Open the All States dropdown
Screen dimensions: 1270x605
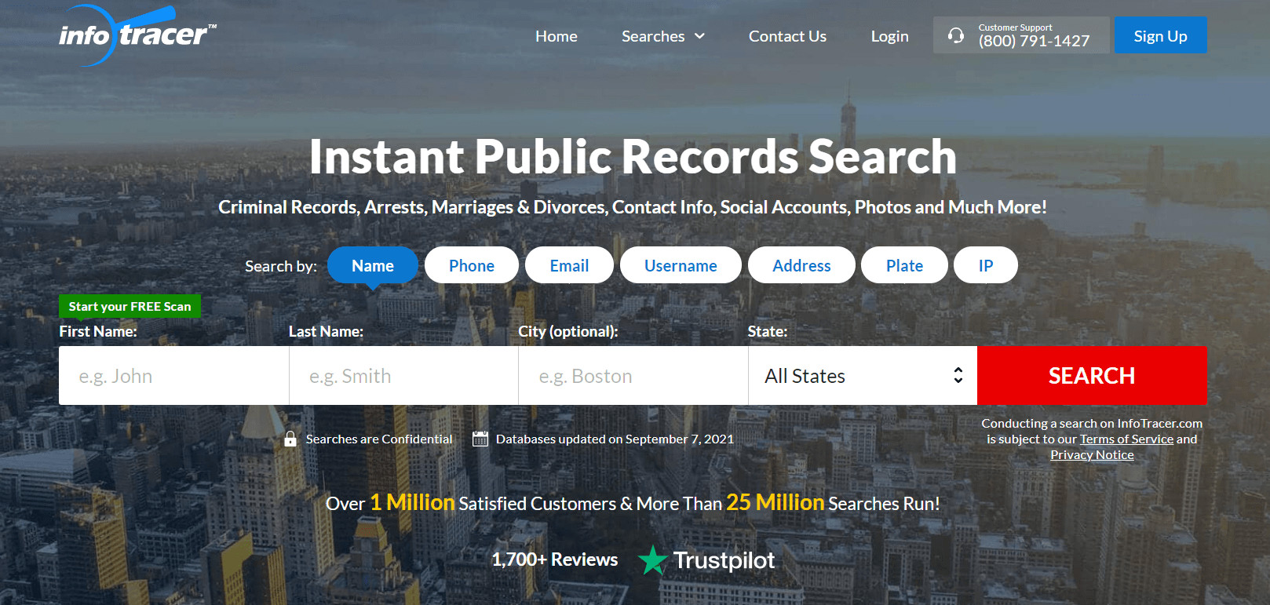[863, 376]
